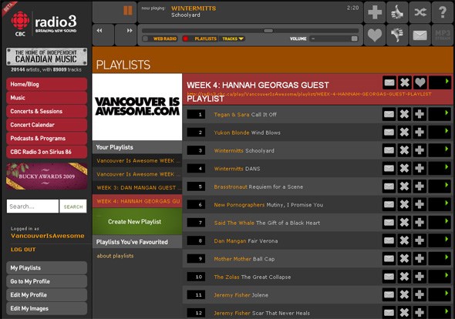Adjust the volume slider handle

point(354,39)
